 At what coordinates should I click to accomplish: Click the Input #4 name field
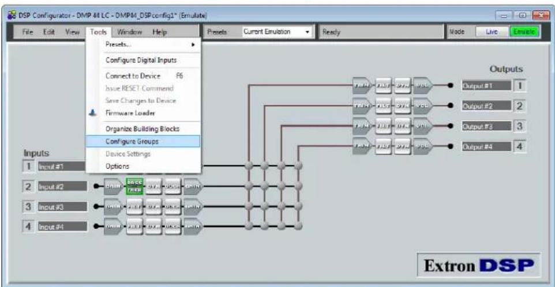tap(62, 226)
